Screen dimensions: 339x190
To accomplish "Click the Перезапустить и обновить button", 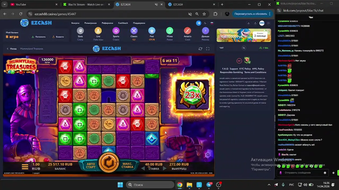I will (253, 14).
